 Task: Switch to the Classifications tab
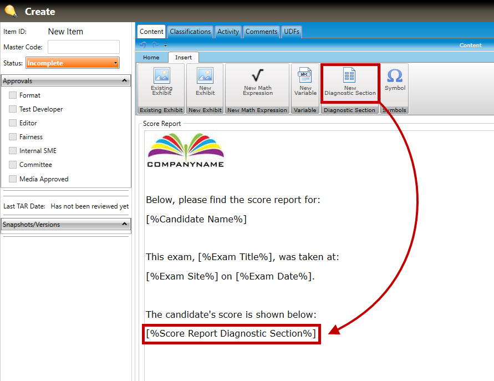190,32
